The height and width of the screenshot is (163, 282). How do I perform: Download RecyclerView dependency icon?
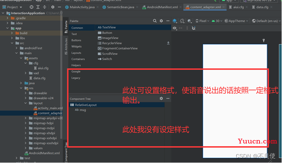pos(168,43)
